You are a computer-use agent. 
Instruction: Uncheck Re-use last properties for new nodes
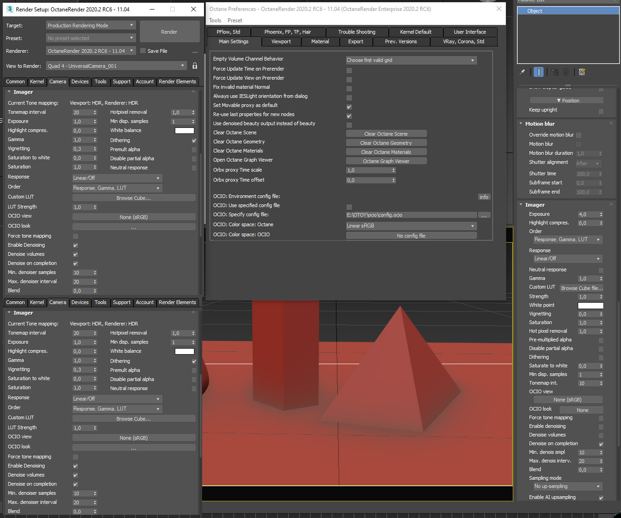point(349,116)
